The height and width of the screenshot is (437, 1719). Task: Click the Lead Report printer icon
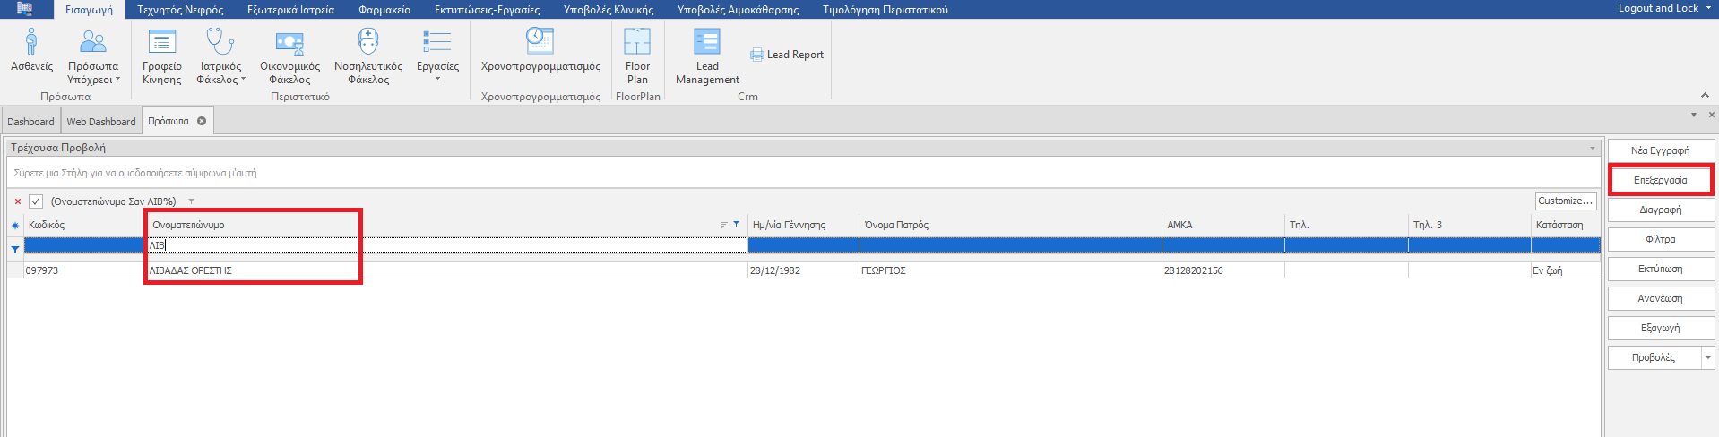click(x=757, y=55)
